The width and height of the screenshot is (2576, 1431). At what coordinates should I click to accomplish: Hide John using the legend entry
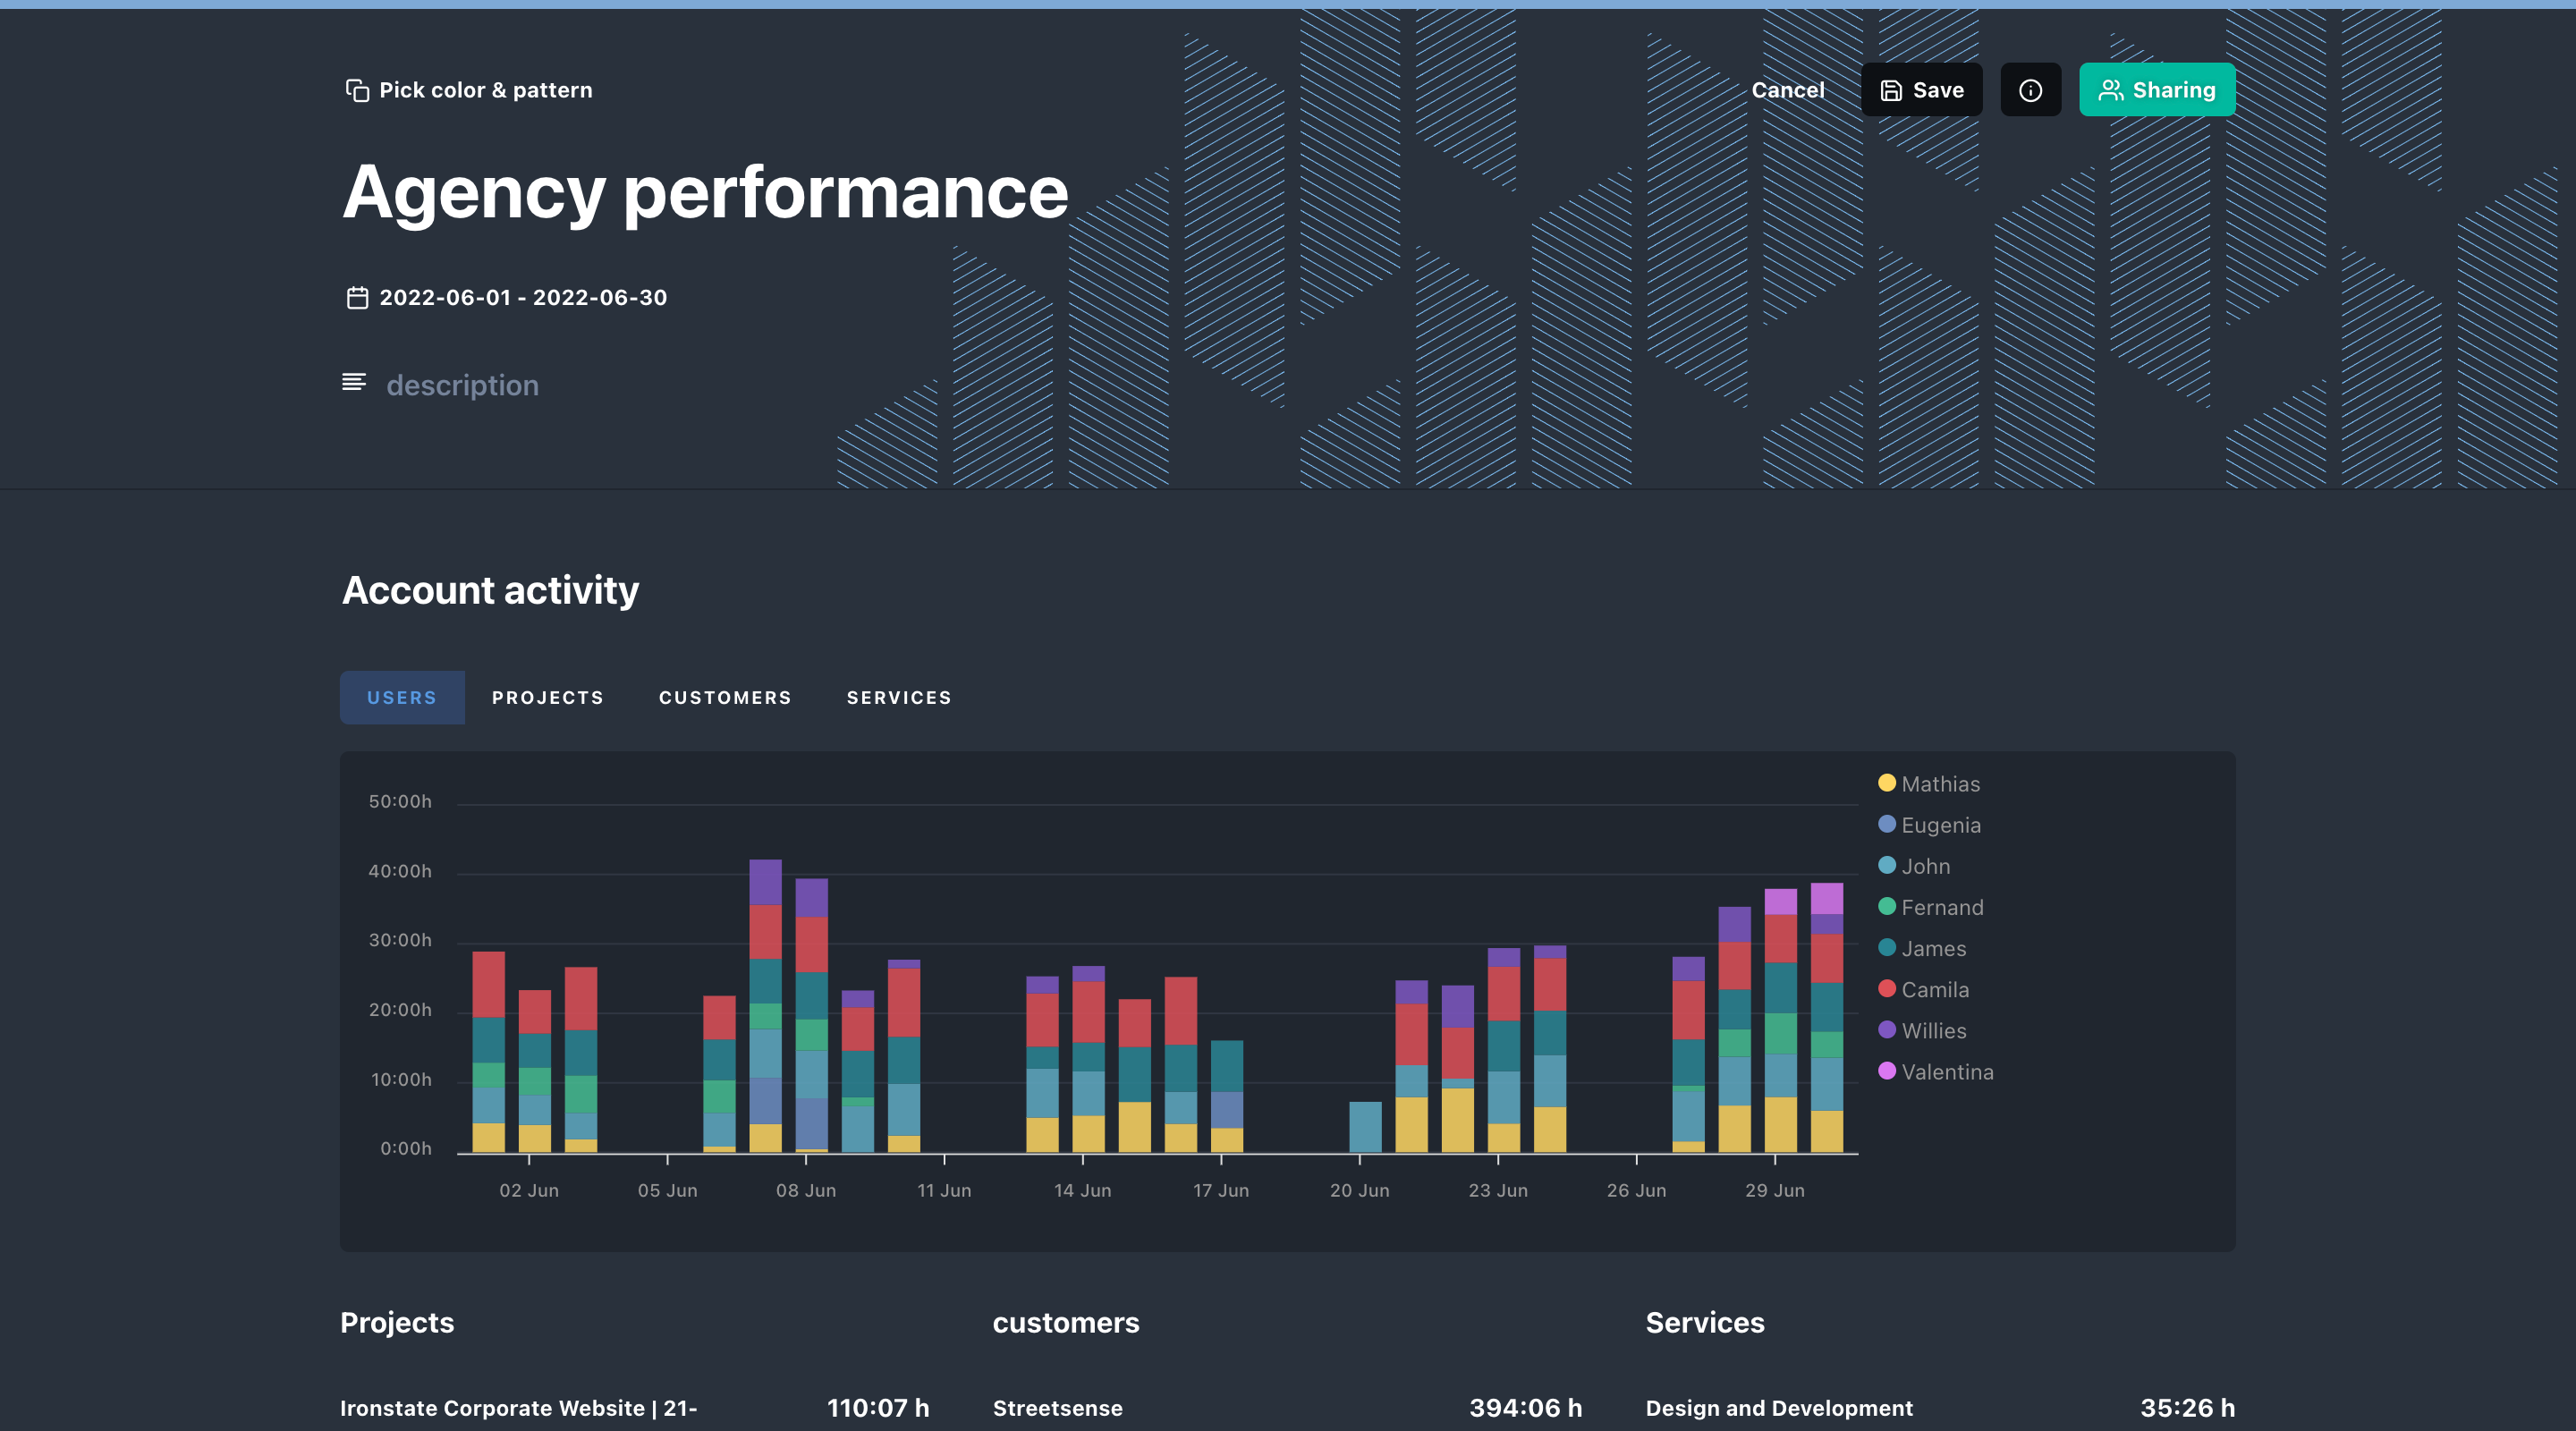point(1924,866)
